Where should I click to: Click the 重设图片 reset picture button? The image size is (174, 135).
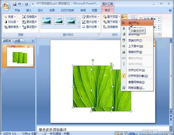point(30,27)
